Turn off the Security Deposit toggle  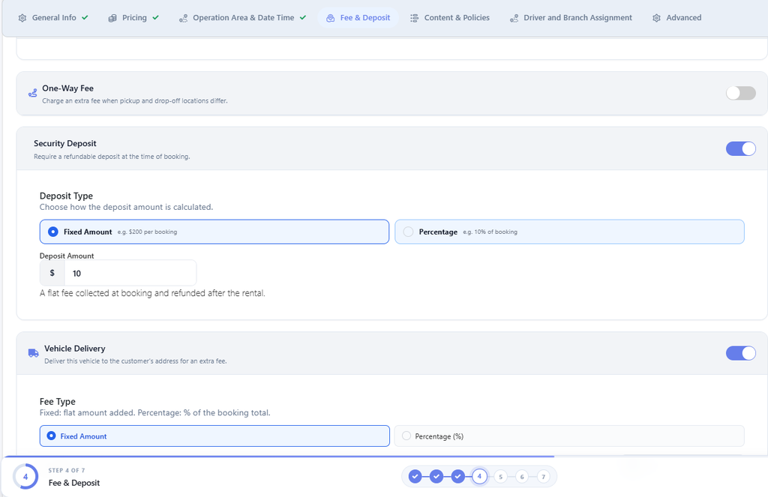pos(740,149)
